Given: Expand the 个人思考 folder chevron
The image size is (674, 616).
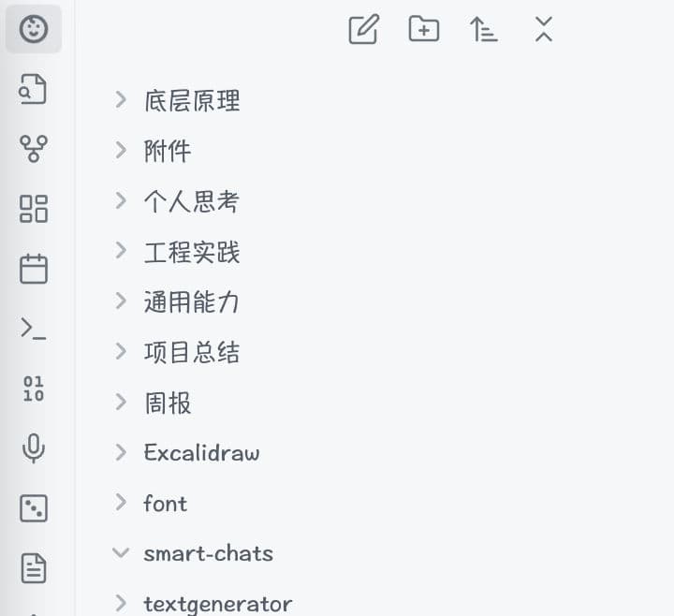Looking at the screenshot, I should pyautogui.click(x=120, y=200).
